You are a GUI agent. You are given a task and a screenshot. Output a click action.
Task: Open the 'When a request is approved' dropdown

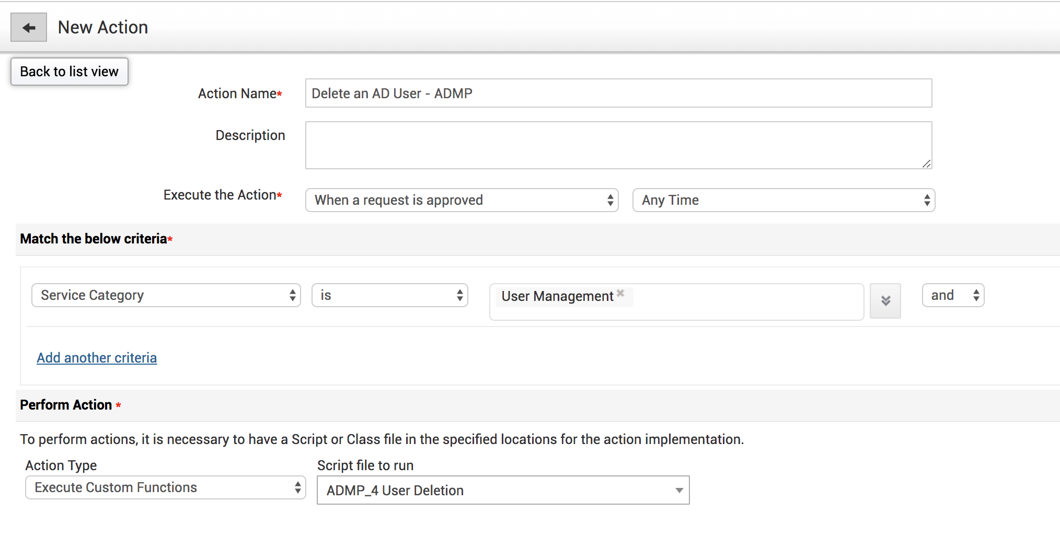pos(462,201)
